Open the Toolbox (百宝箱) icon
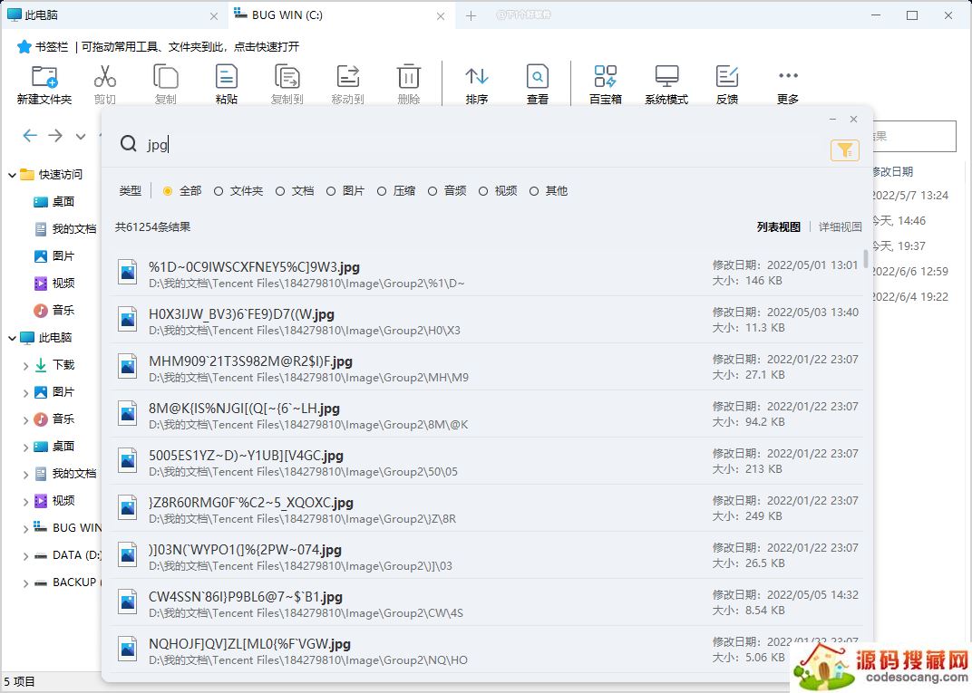The image size is (972, 693). [605, 77]
